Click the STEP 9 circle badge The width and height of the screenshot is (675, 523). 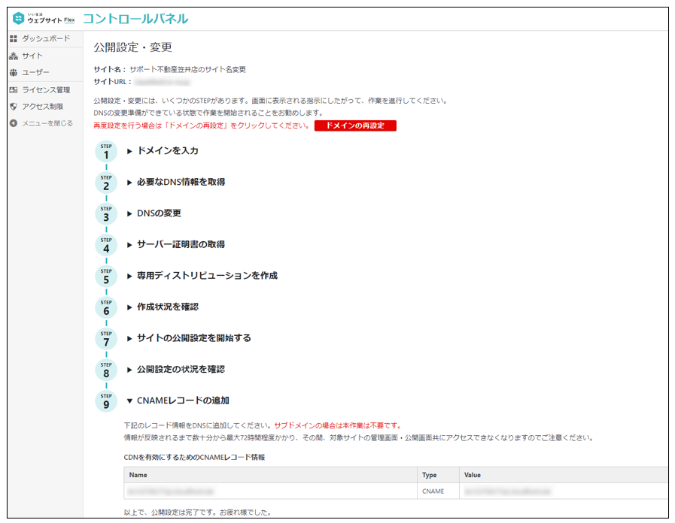point(106,401)
